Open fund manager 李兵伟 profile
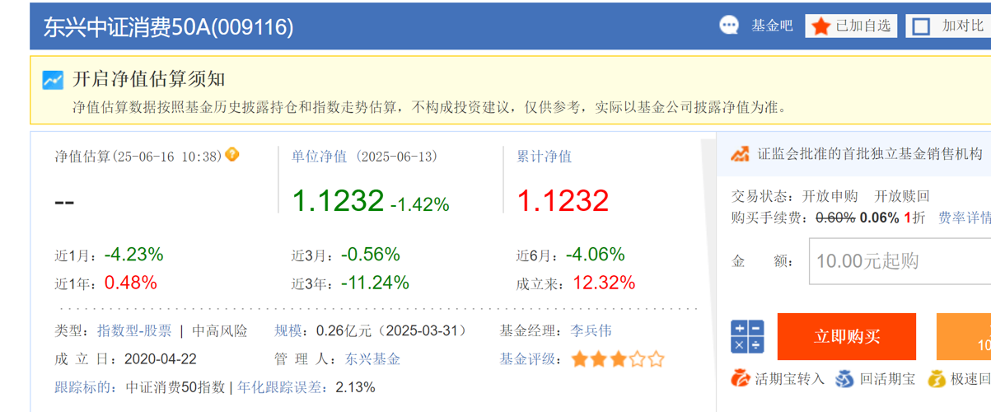The image size is (991, 412). 591,330
